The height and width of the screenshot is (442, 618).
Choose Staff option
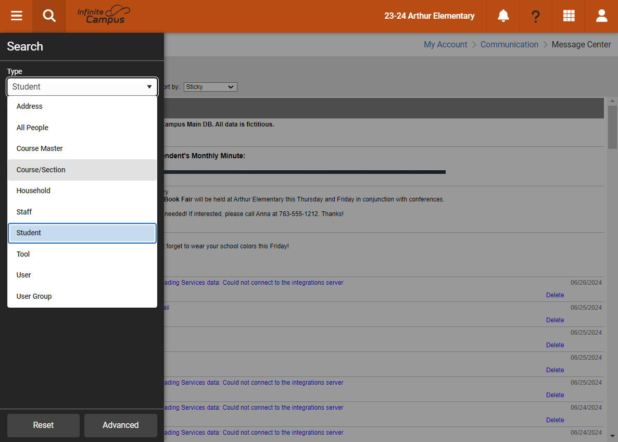click(82, 212)
